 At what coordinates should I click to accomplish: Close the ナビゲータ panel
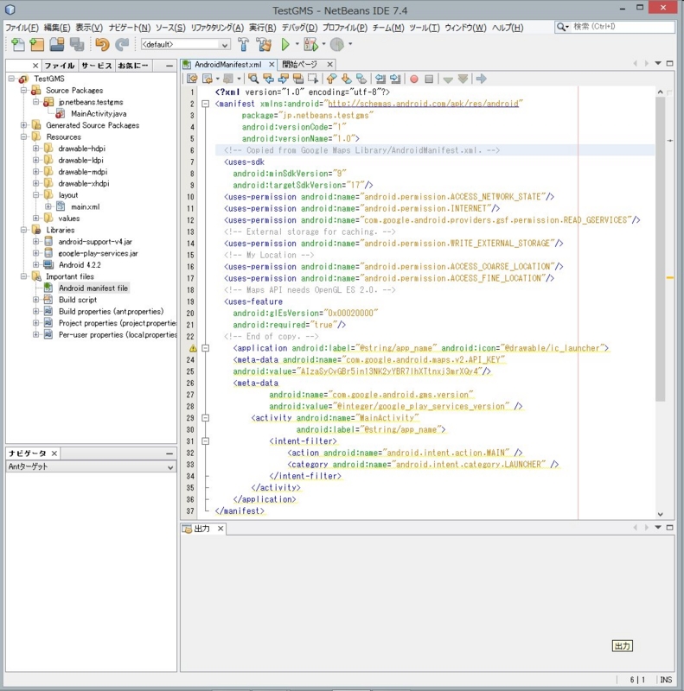point(54,453)
